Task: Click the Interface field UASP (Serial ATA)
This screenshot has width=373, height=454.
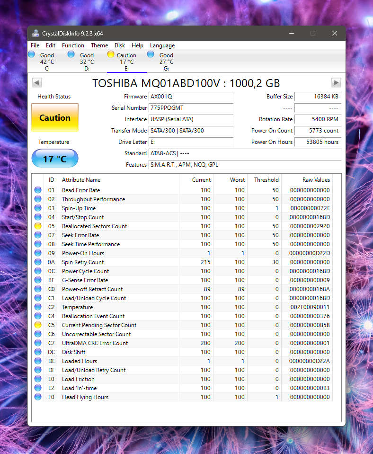Action: 191,119
